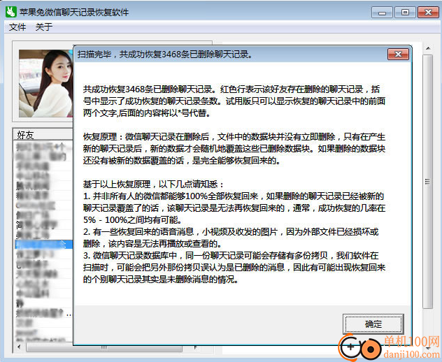Click the 好友 column header

tap(43, 135)
